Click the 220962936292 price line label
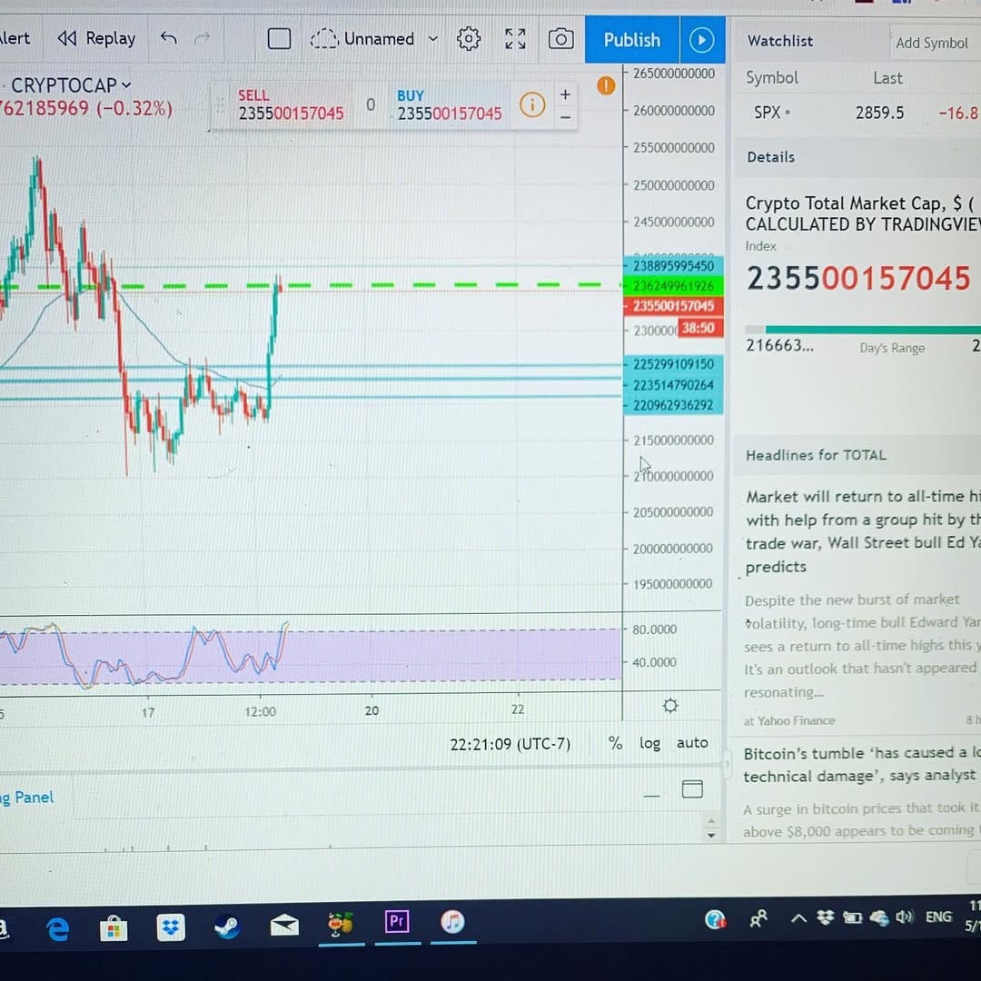 coord(673,405)
